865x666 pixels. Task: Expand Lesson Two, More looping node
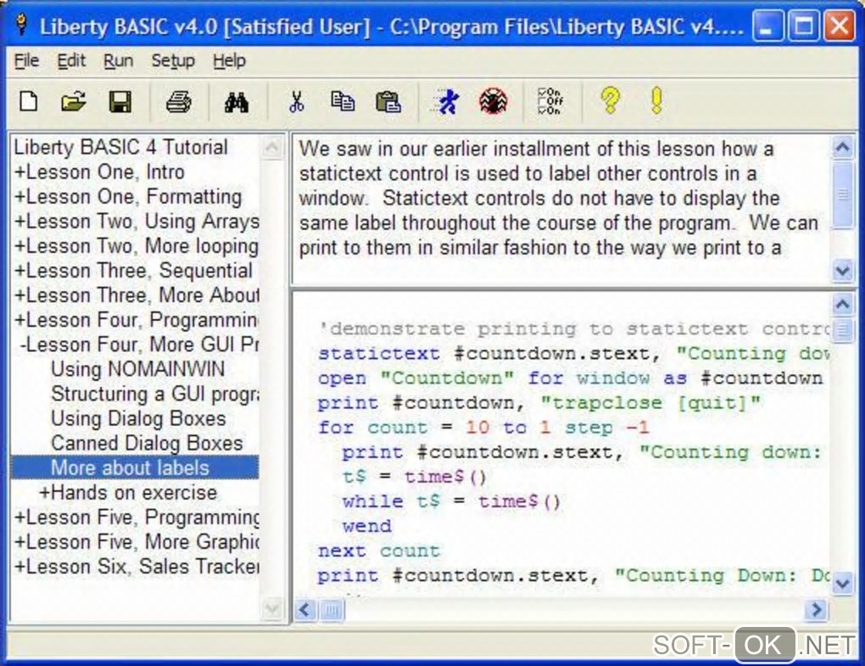pos(20,246)
